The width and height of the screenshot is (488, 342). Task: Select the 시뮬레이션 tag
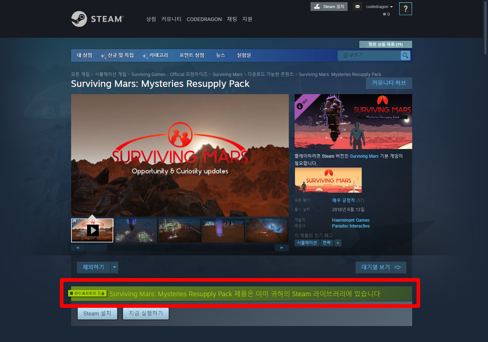coord(307,243)
